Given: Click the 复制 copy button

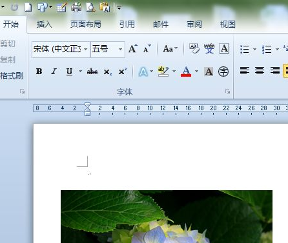Looking at the screenshot, I should 8,59.
